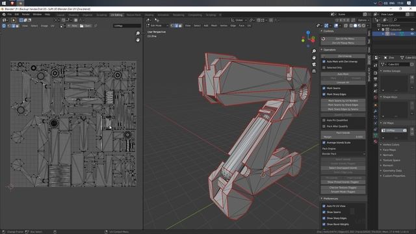Toggle the Show Seams checkbox
This screenshot has width=416, height=234.
(324, 212)
